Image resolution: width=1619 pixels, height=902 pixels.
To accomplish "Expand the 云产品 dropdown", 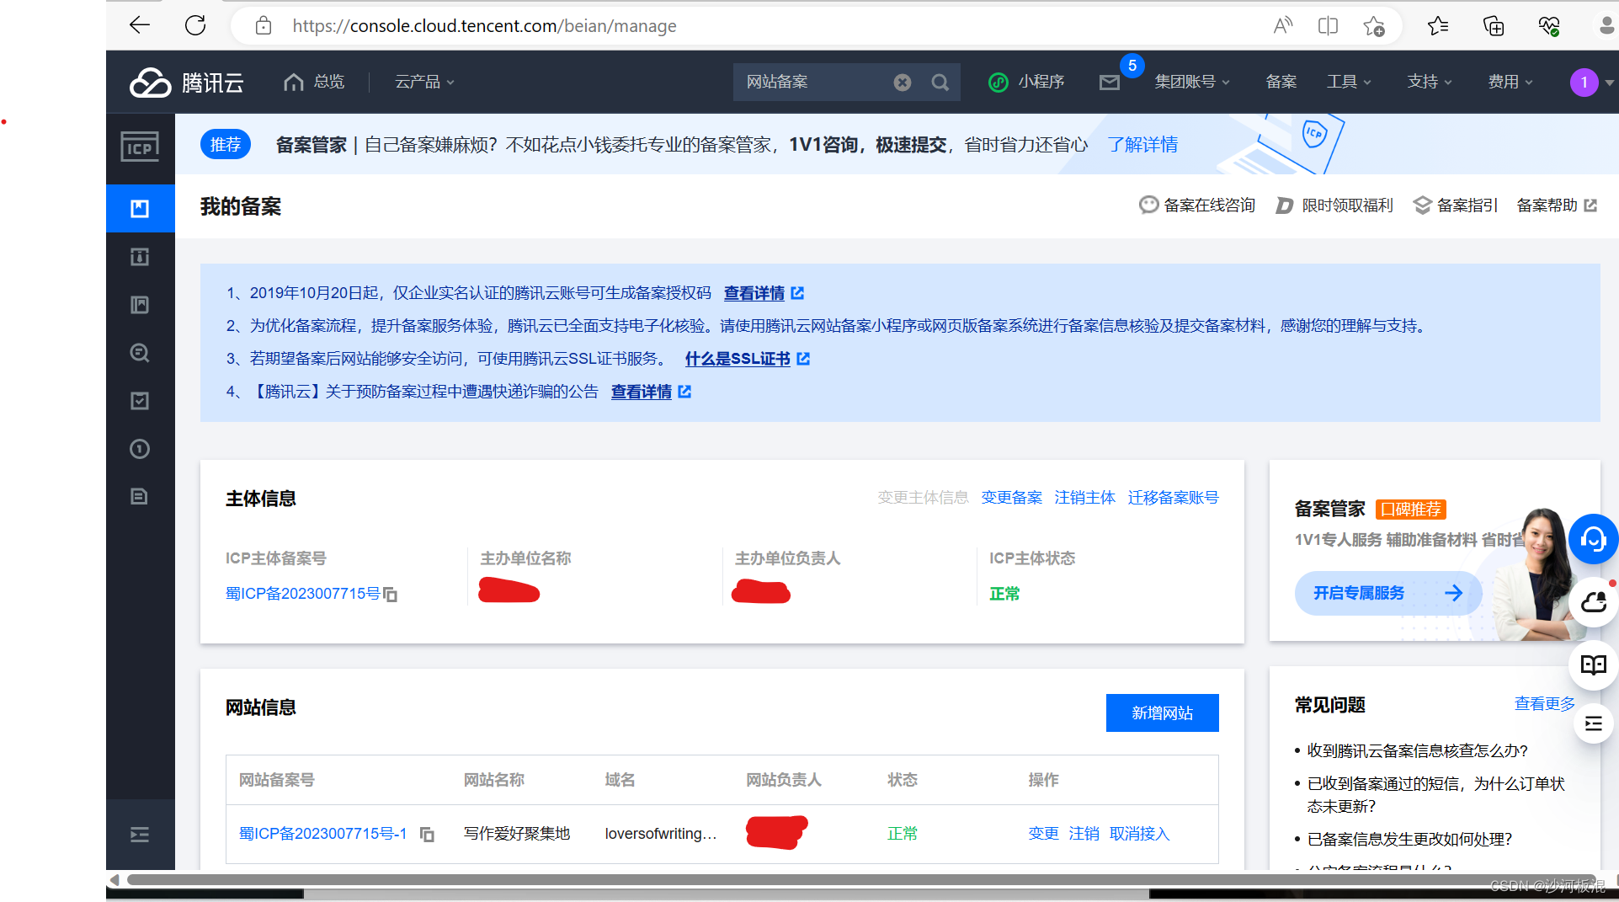I will click(424, 82).
